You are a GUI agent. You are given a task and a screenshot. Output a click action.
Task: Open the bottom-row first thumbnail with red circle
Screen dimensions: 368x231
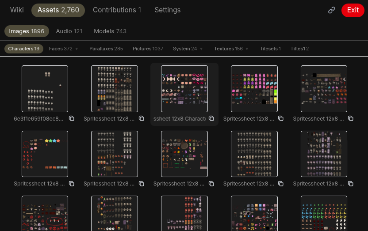click(45, 213)
